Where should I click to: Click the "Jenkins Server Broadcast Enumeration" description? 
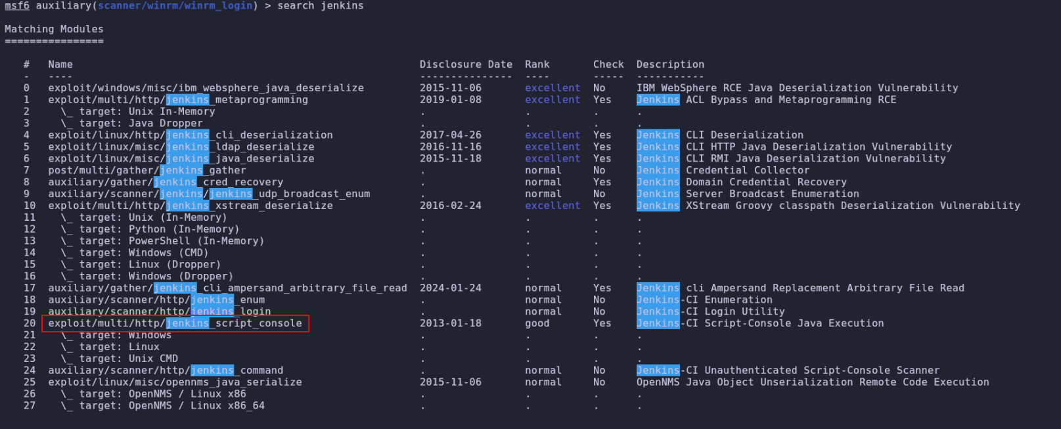[748, 194]
